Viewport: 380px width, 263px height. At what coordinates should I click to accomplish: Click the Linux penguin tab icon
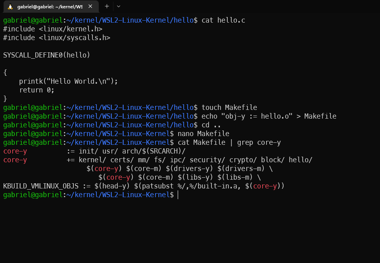10,6
